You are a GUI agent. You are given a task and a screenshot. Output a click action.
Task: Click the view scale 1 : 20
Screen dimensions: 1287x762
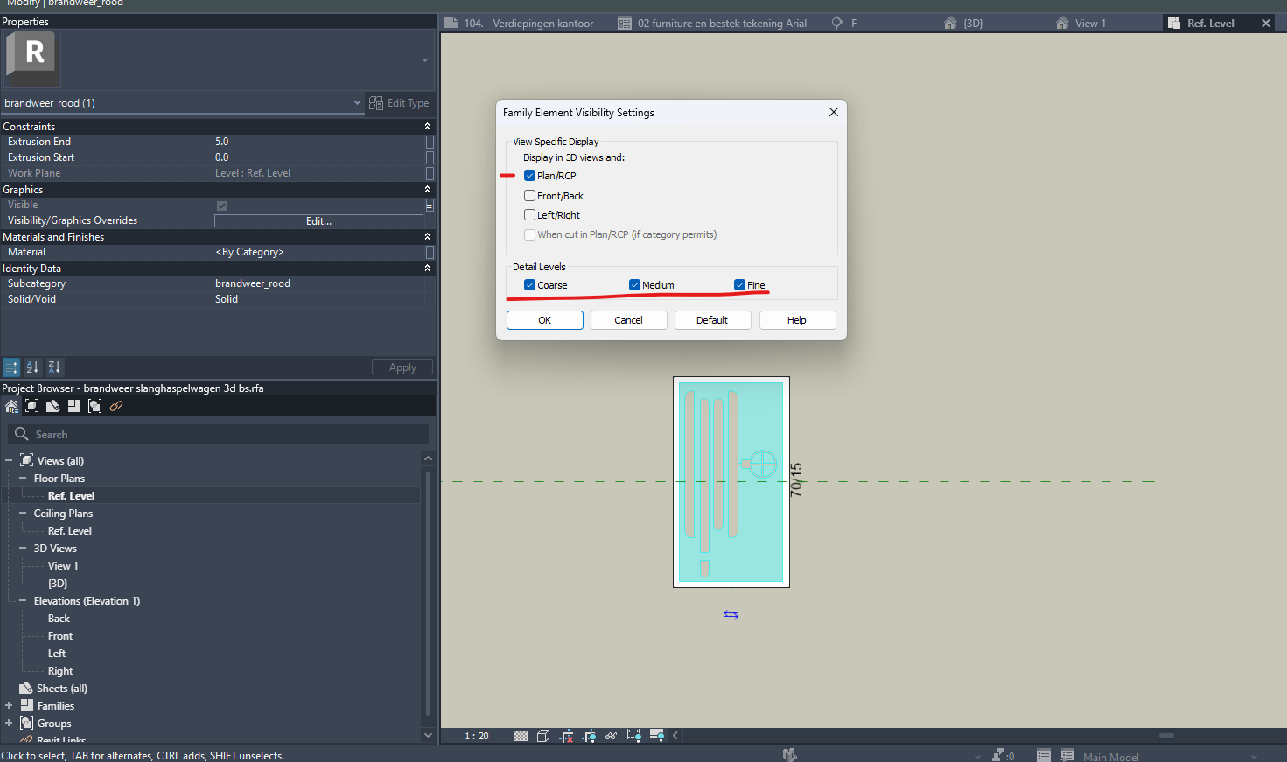477,736
